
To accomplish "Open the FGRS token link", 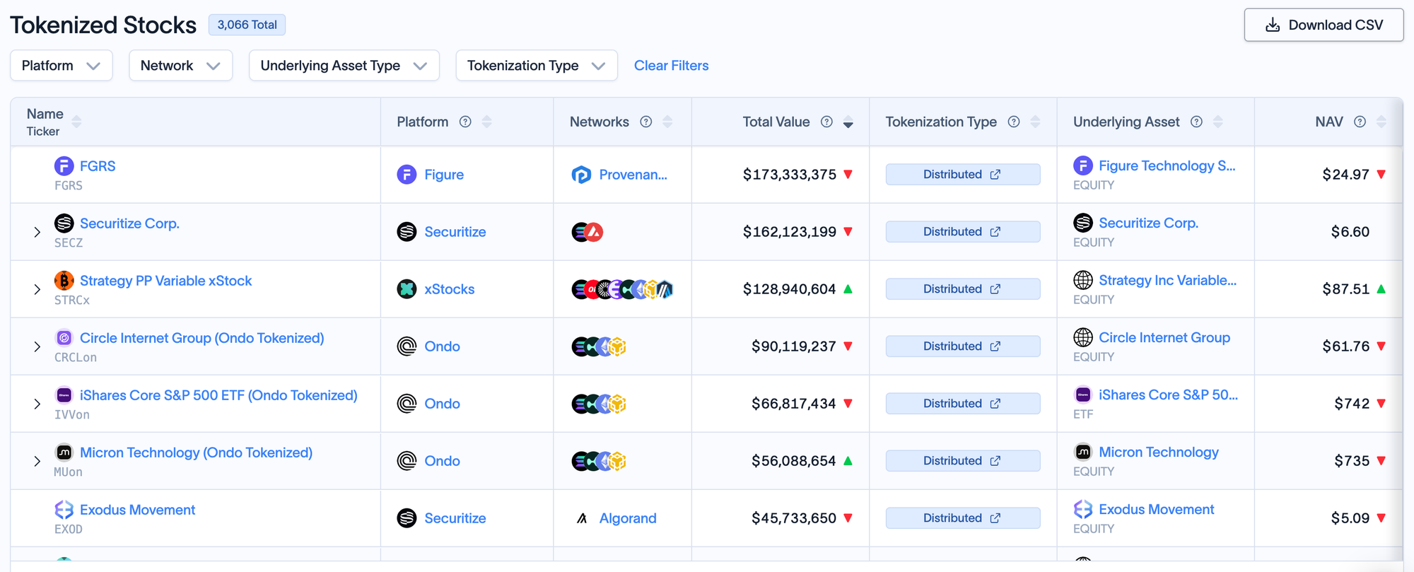I will coord(98,166).
